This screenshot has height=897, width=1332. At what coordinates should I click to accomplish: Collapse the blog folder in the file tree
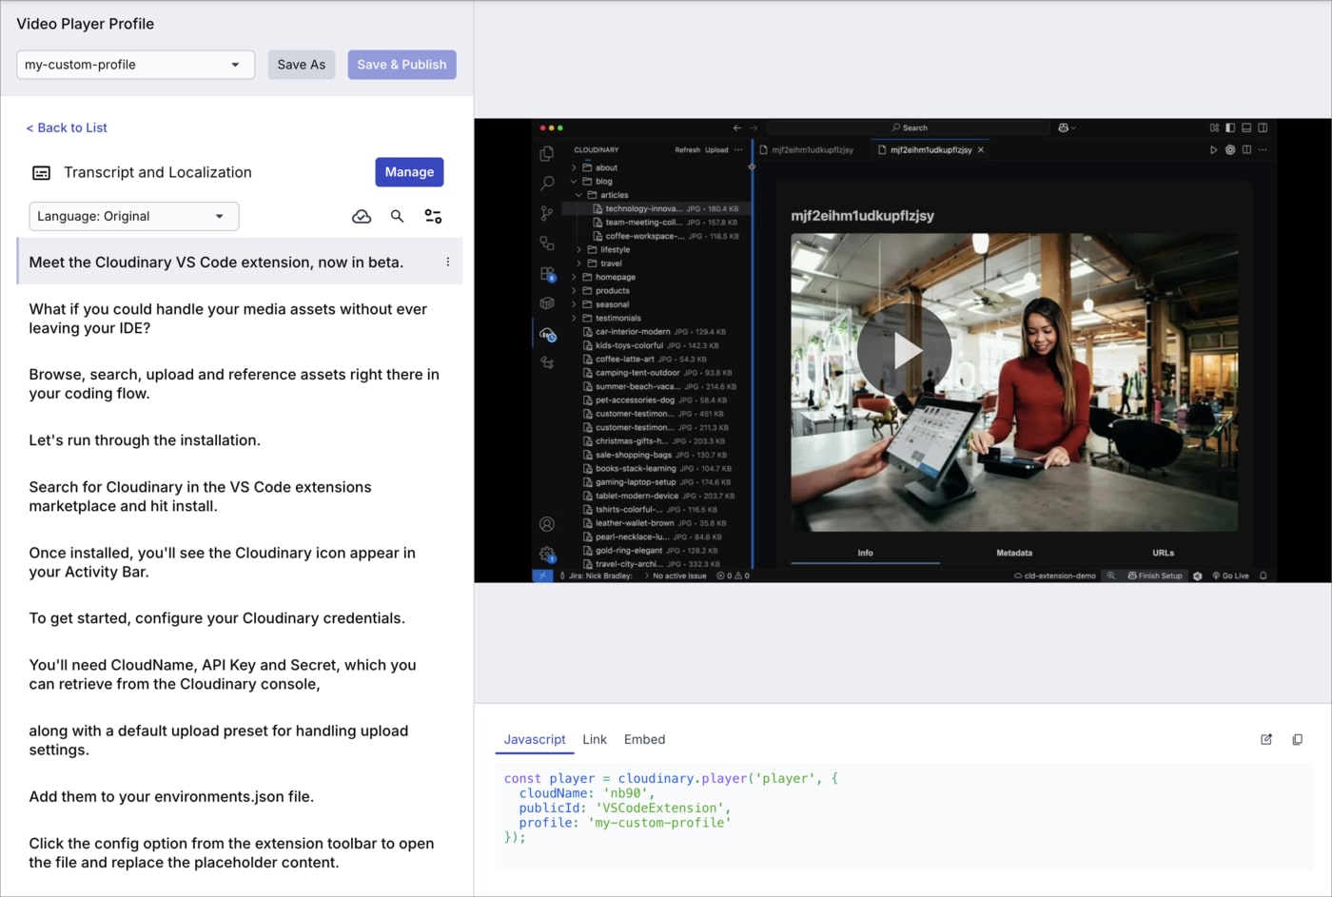click(x=574, y=181)
